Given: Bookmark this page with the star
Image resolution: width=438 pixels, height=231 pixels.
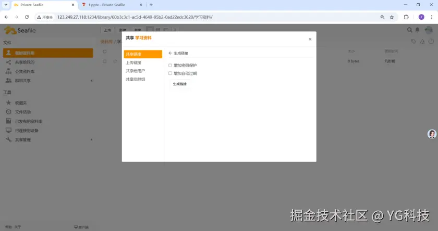Looking at the screenshot, I should [x=392, y=17].
